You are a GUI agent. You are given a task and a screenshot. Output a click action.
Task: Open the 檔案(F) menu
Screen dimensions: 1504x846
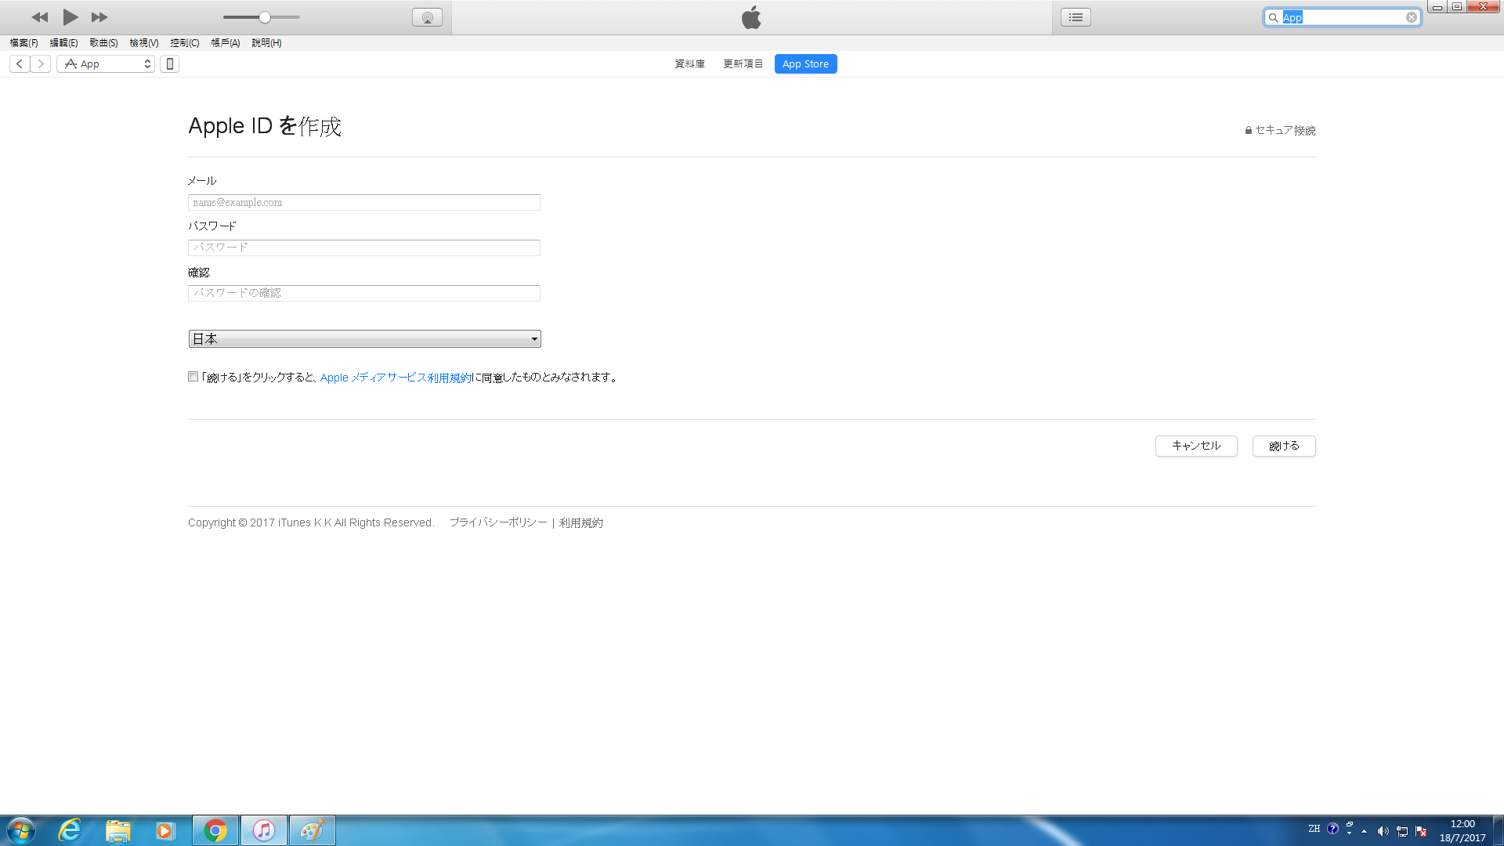(23, 43)
